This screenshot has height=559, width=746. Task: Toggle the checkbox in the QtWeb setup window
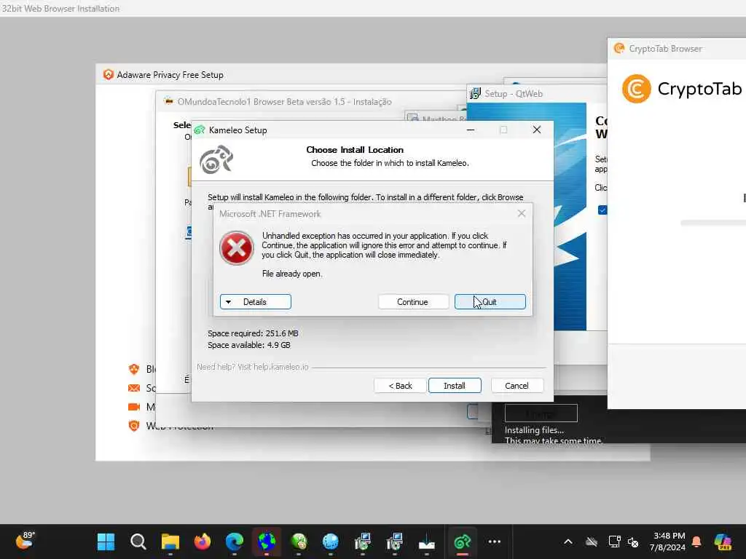(602, 210)
